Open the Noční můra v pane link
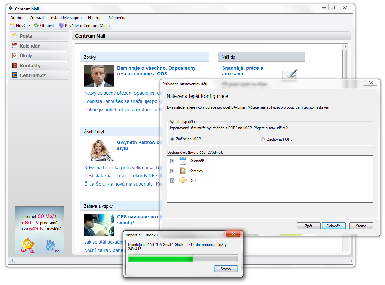This screenshot has height=285, width=385. coord(104,250)
